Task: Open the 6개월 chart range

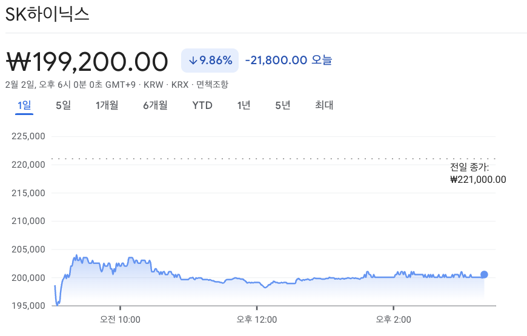Action: tap(155, 105)
